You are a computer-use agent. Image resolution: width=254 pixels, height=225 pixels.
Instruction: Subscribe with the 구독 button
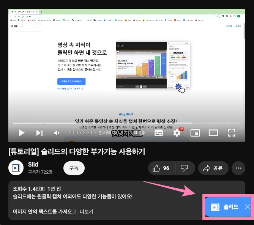pos(74,168)
